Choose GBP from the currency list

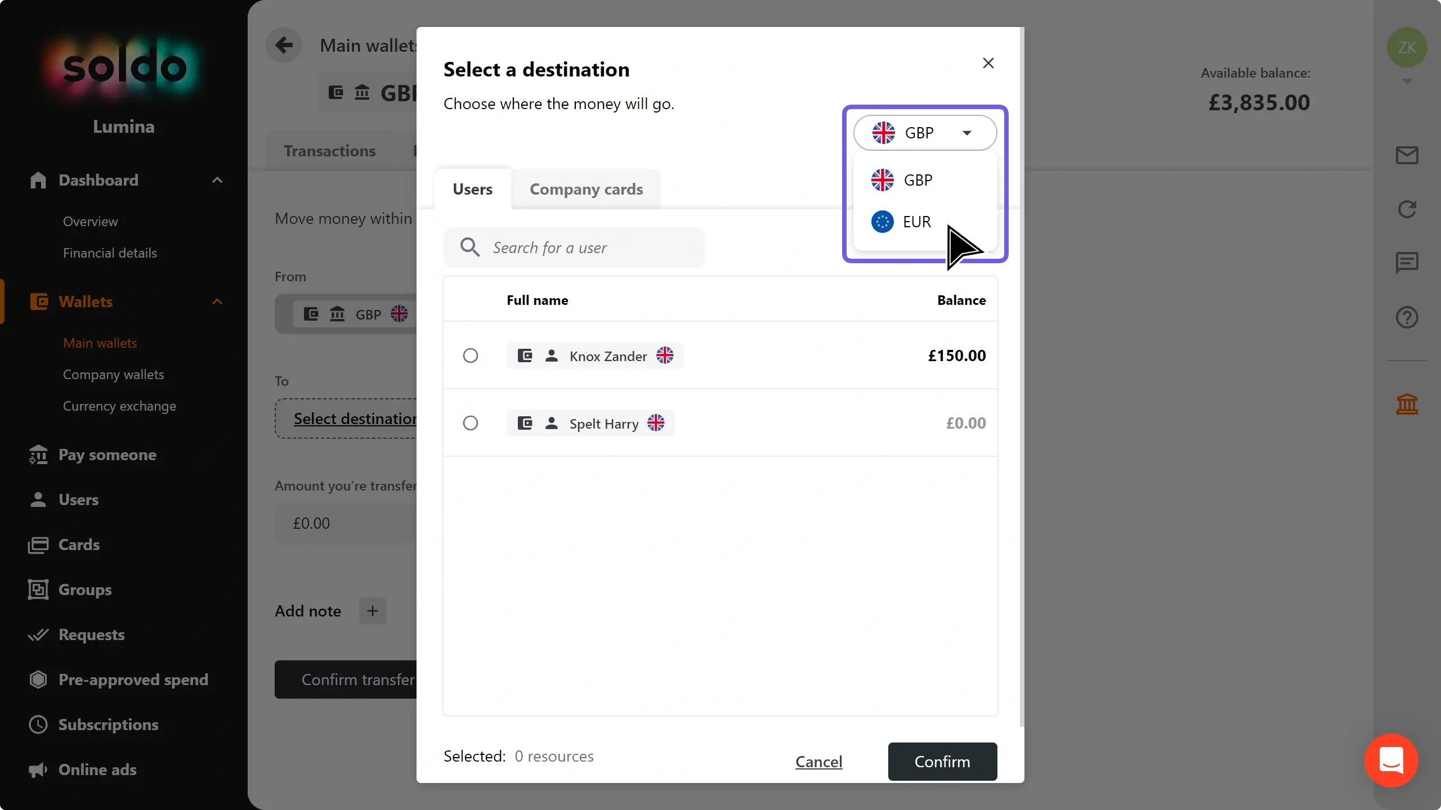click(925, 180)
